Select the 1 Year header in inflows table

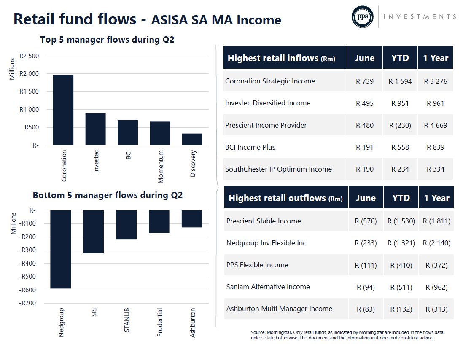pyautogui.click(x=436, y=58)
